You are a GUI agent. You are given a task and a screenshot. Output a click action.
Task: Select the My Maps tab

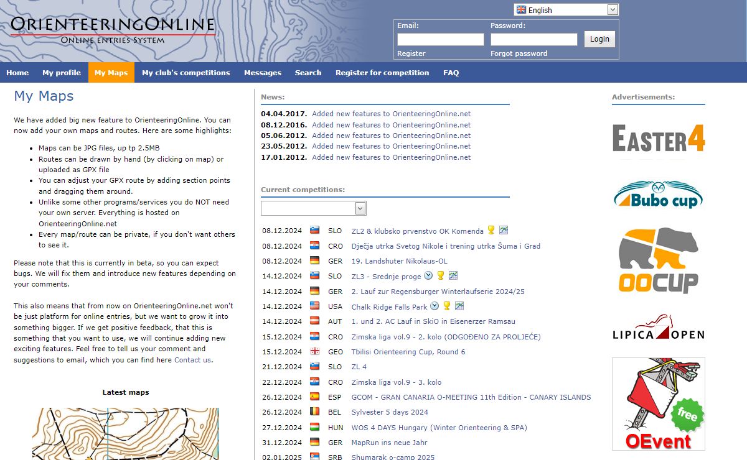pyautogui.click(x=111, y=73)
